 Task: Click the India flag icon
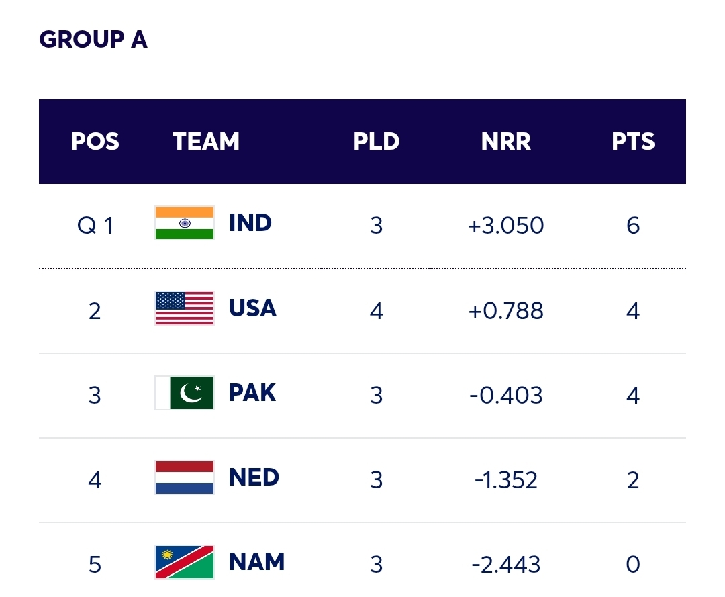[185, 224]
